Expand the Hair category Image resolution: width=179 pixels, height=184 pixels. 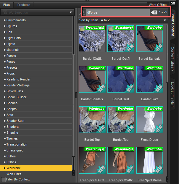click(5, 32)
